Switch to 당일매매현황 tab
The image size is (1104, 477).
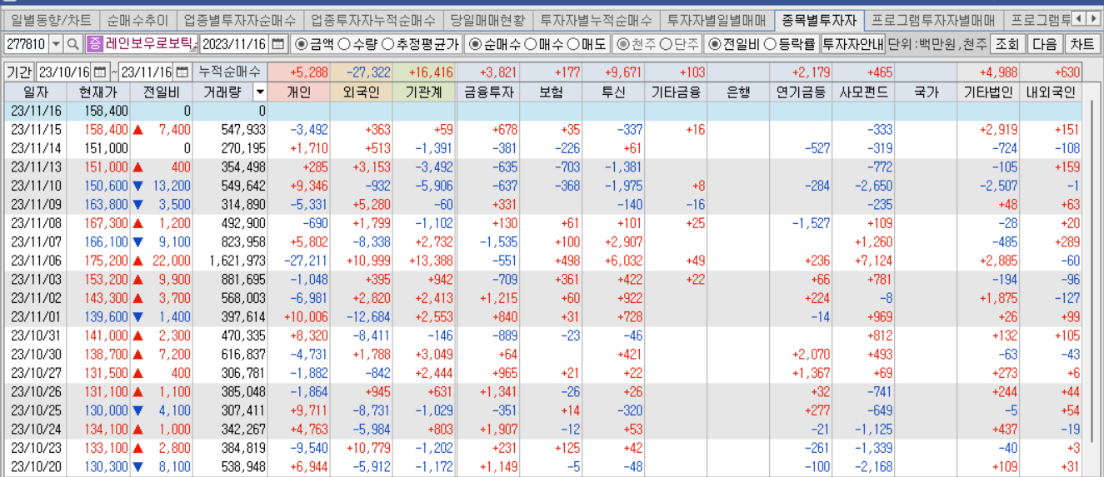pos(487,19)
